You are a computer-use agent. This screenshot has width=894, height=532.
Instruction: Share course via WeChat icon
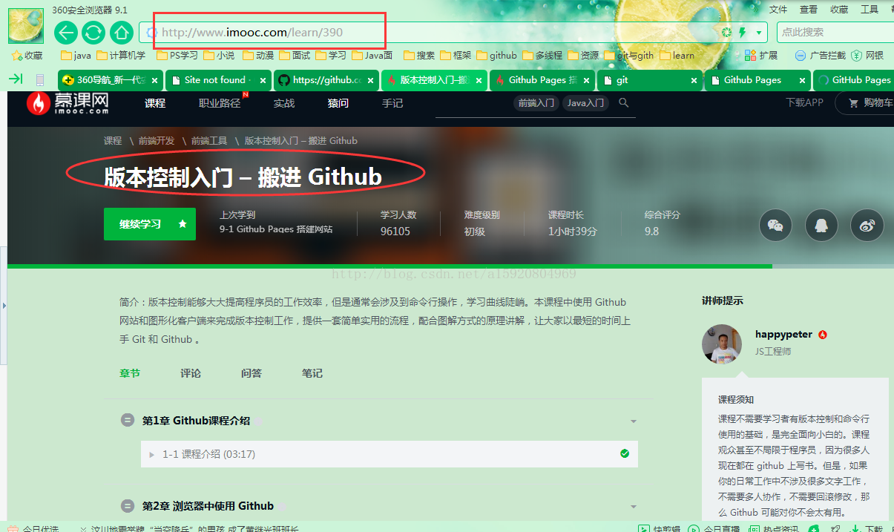pos(775,226)
